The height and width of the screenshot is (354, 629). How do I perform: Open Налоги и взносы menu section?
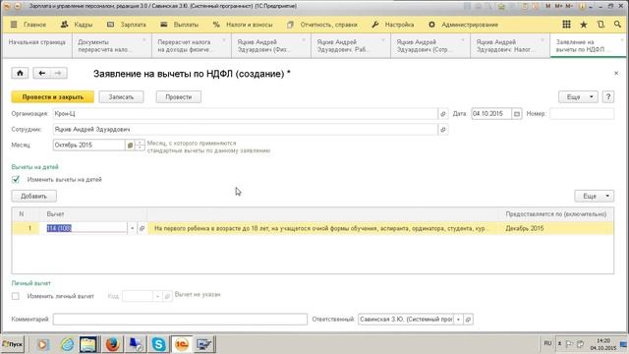pyautogui.click(x=243, y=25)
